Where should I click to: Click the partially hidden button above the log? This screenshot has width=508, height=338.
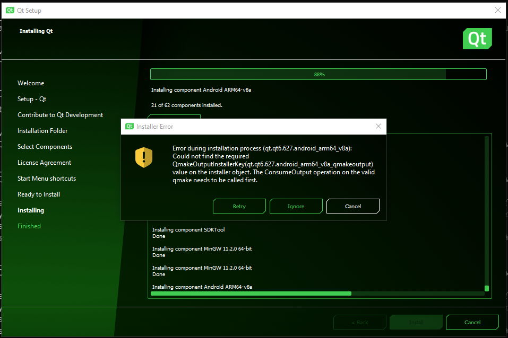click(x=174, y=117)
